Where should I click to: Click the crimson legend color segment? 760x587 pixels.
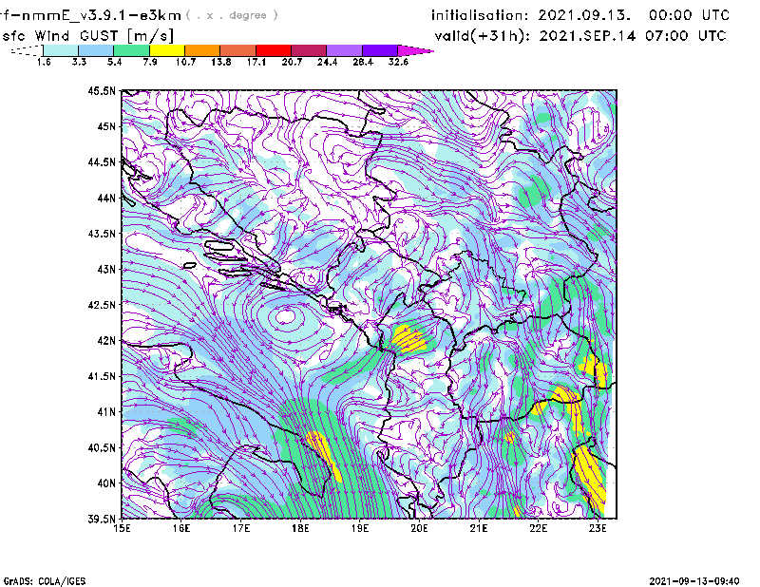[309, 50]
